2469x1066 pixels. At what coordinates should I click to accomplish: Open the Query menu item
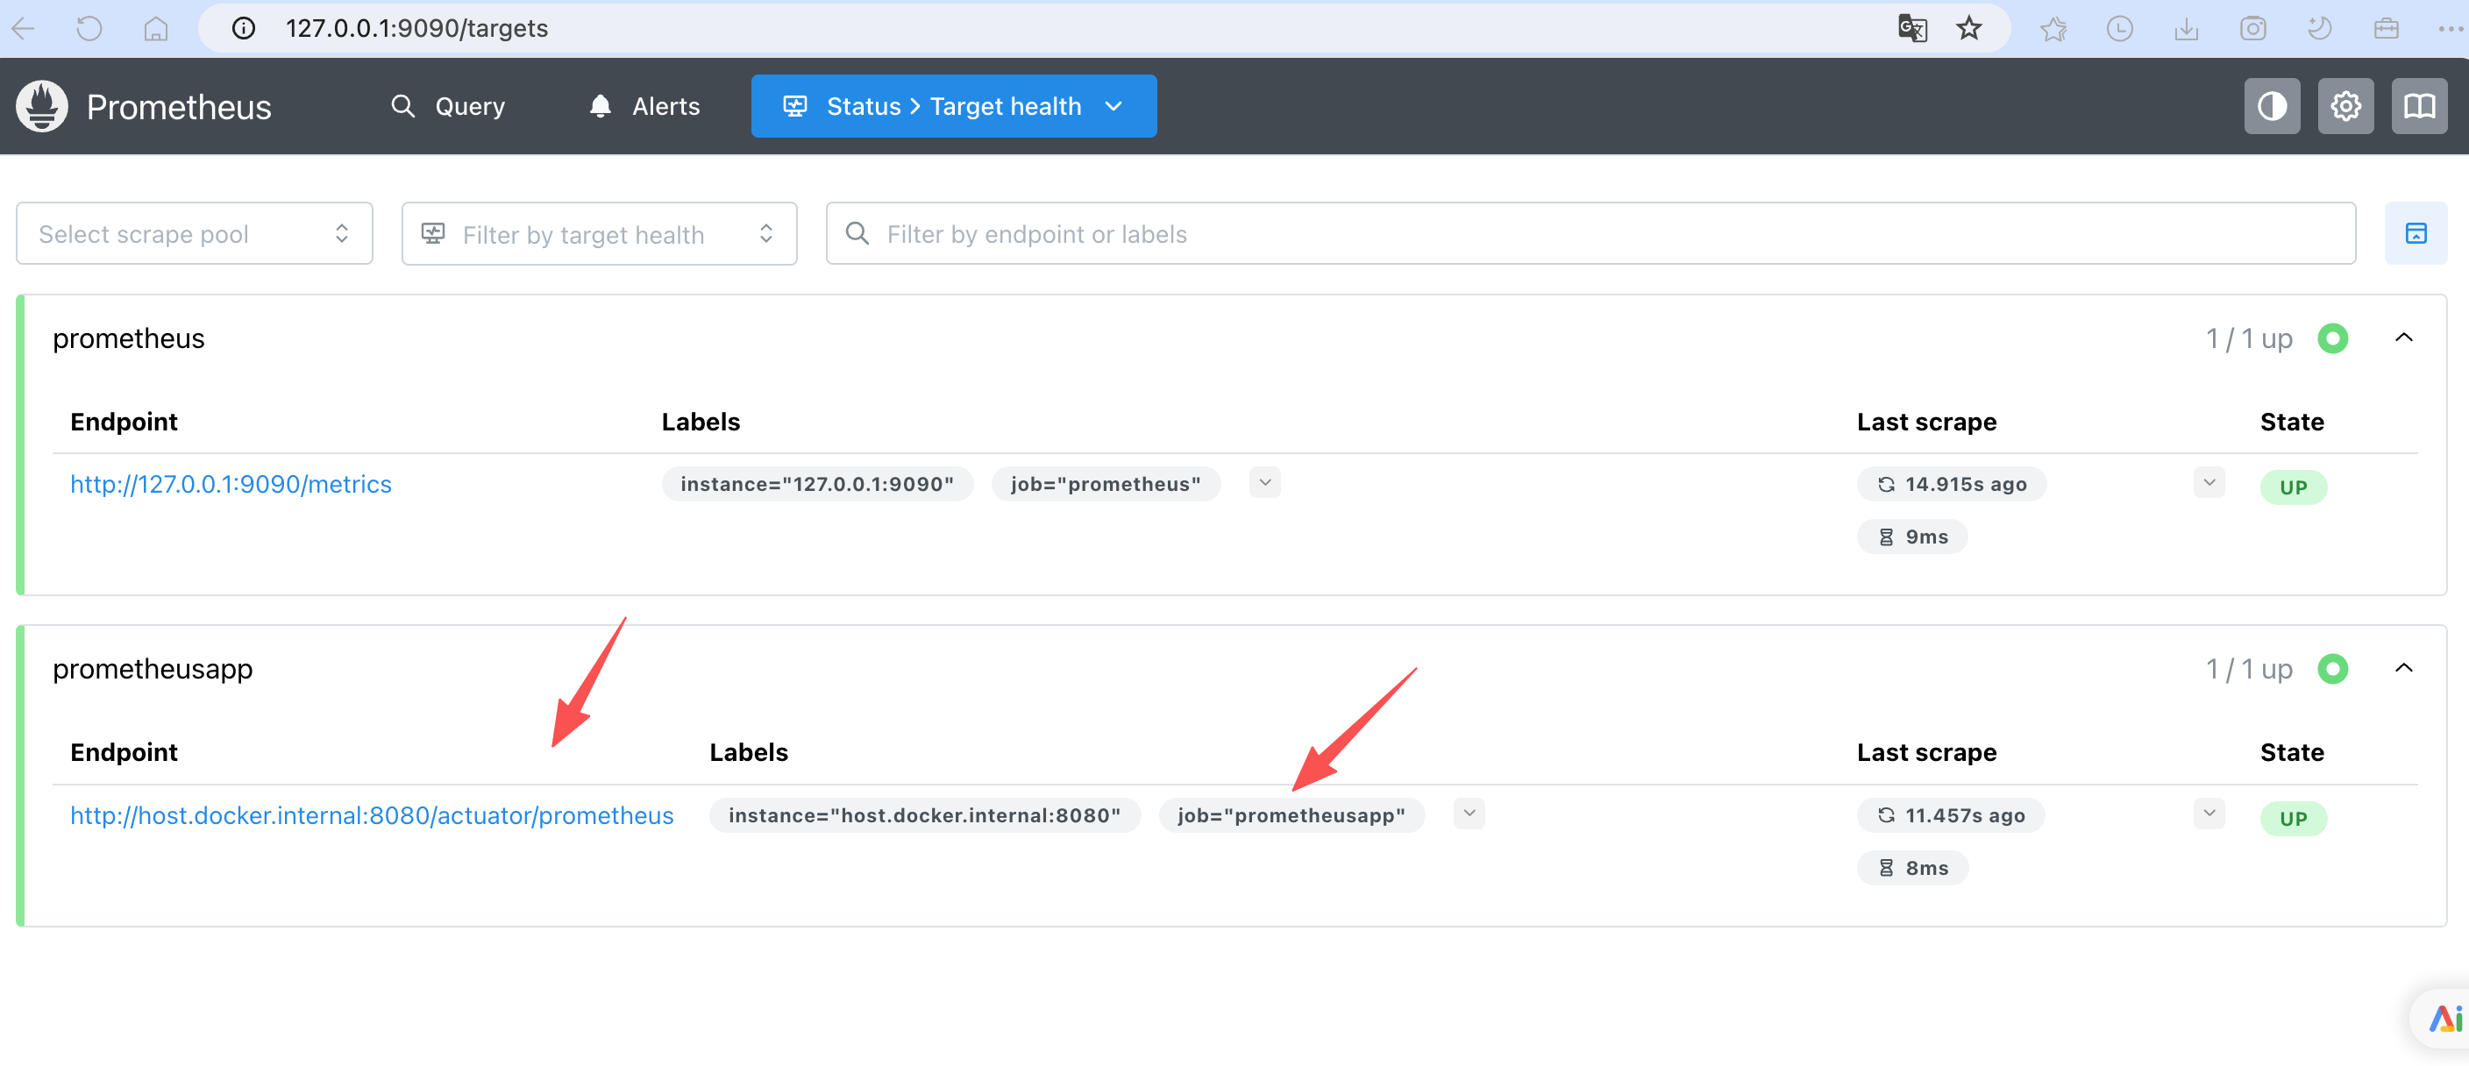pyautogui.click(x=449, y=106)
